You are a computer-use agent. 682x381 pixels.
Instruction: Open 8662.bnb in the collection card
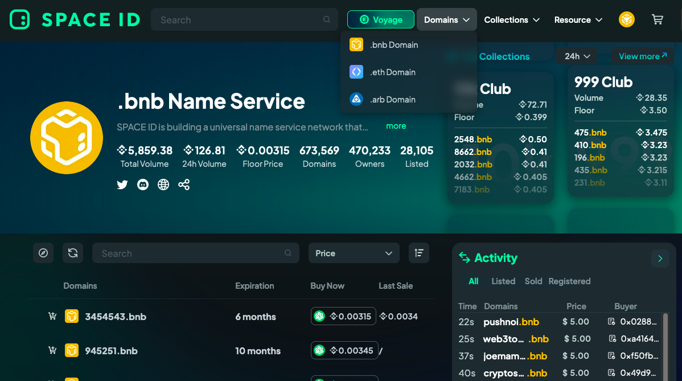[473, 152]
